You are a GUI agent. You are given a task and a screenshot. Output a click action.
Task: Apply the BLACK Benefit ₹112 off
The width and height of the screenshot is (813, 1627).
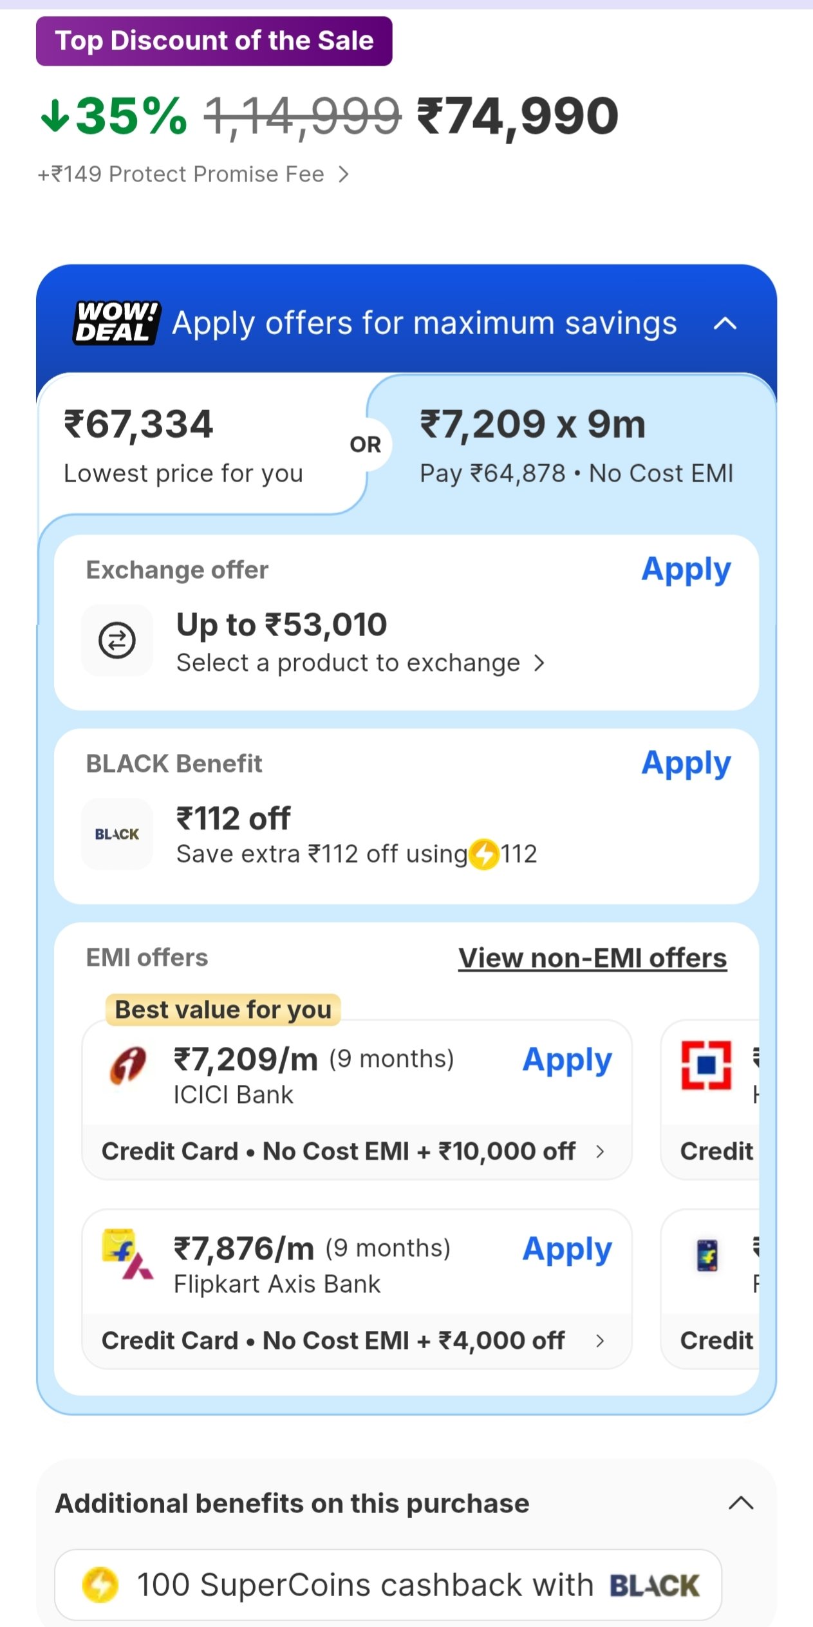coord(686,764)
